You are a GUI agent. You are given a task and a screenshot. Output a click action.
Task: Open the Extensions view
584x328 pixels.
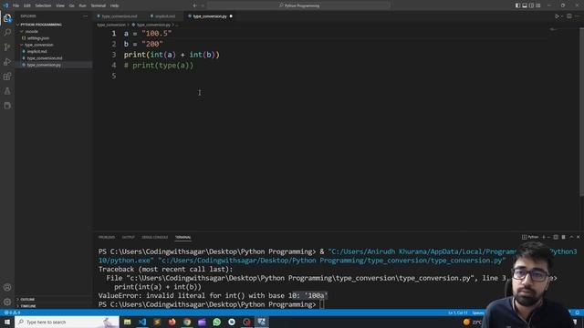(7, 77)
